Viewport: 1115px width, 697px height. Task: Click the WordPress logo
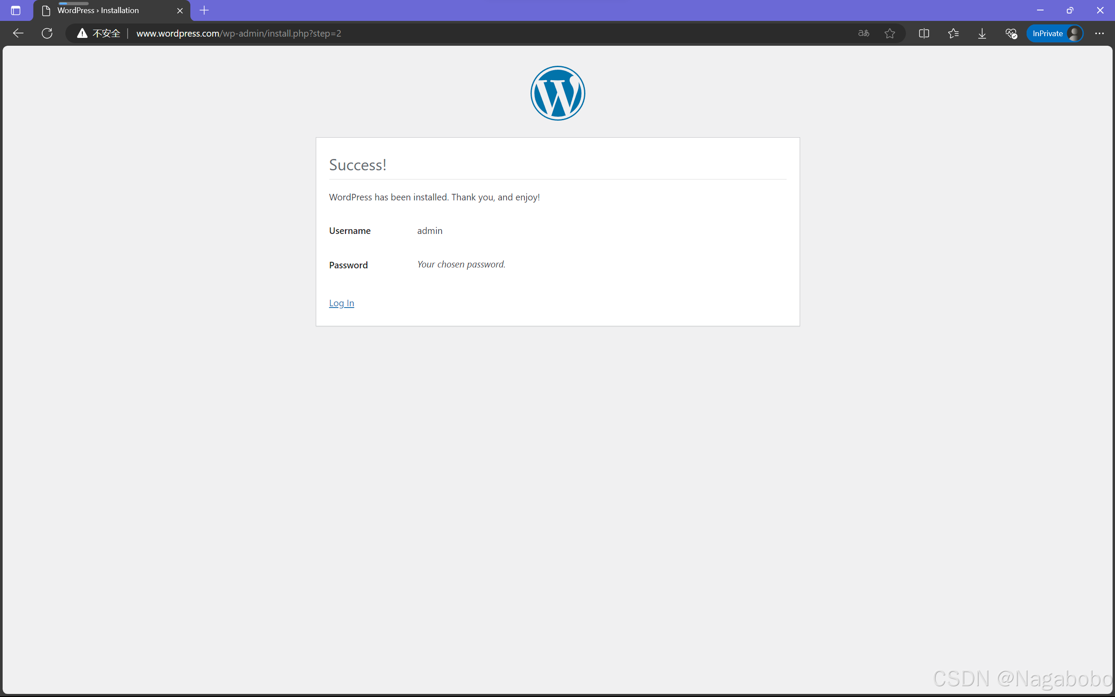click(557, 93)
